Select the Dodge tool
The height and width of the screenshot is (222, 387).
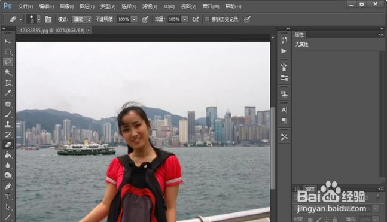click(x=8, y=175)
